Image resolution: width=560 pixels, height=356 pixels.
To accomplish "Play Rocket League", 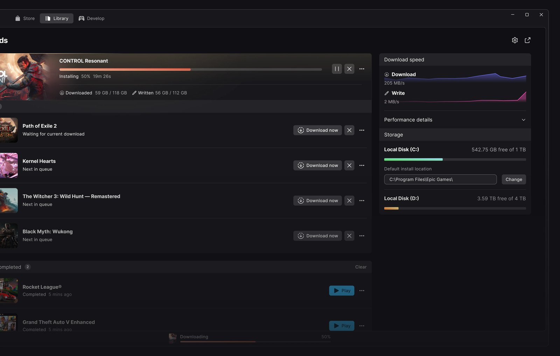I will (342, 290).
